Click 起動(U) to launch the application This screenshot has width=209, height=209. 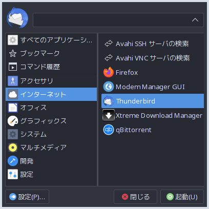[182, 197]
